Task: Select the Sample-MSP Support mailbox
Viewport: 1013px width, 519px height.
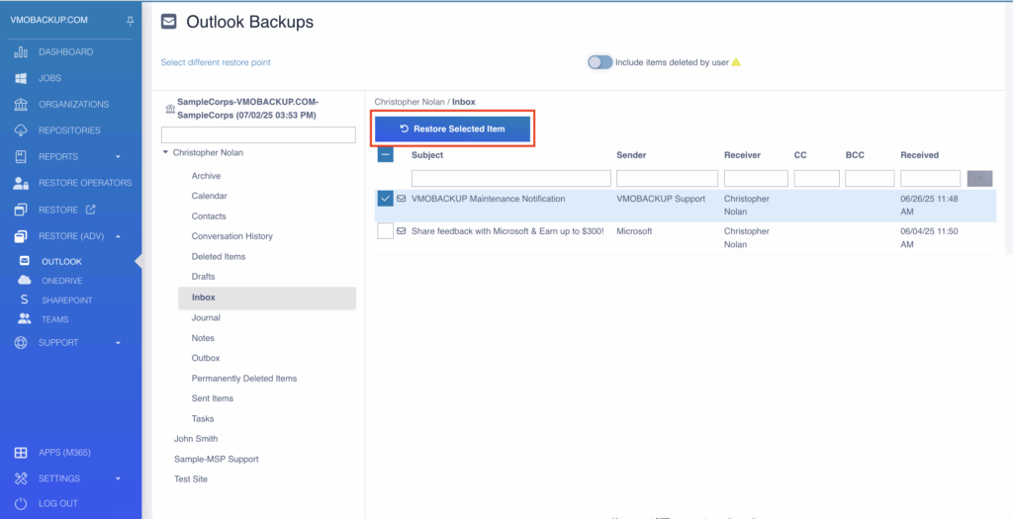Action: [x=216, y=459]
